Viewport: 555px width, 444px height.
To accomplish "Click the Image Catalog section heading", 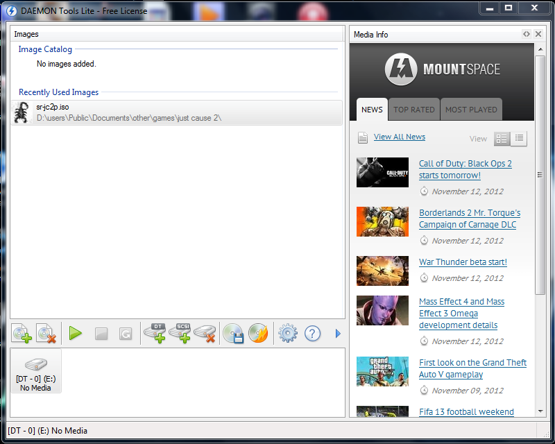I will pyautogui.click(x=45, y=49).
